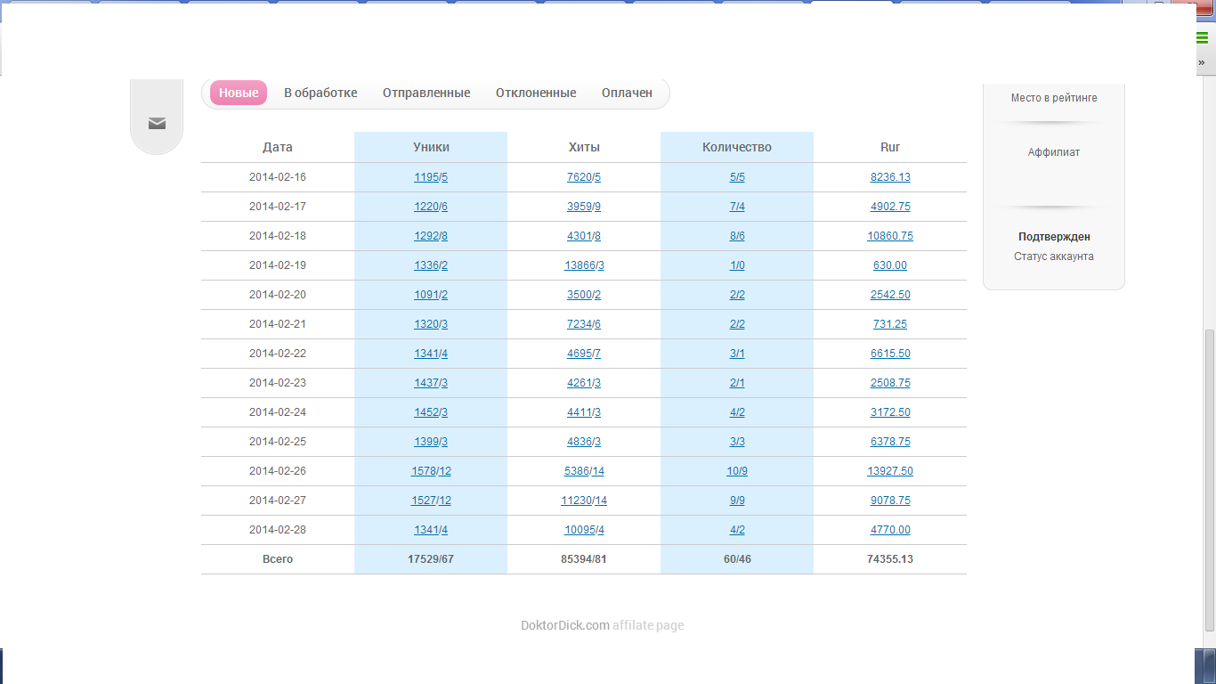This screenshot has width=1216, height=684.
Task: Open the 8236.13 Rur link for 2014-02-16
Action: coord(890,177)
